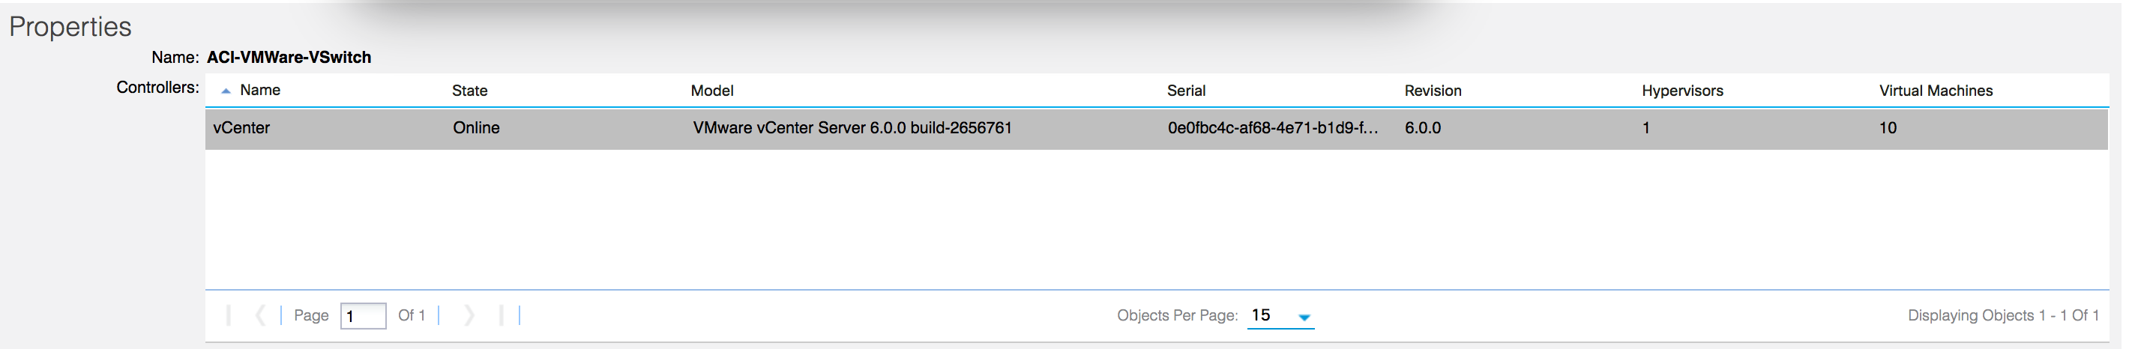Sort by the Name column header
This screenshot has height=349, width=2129.
(x=259, y=90)
